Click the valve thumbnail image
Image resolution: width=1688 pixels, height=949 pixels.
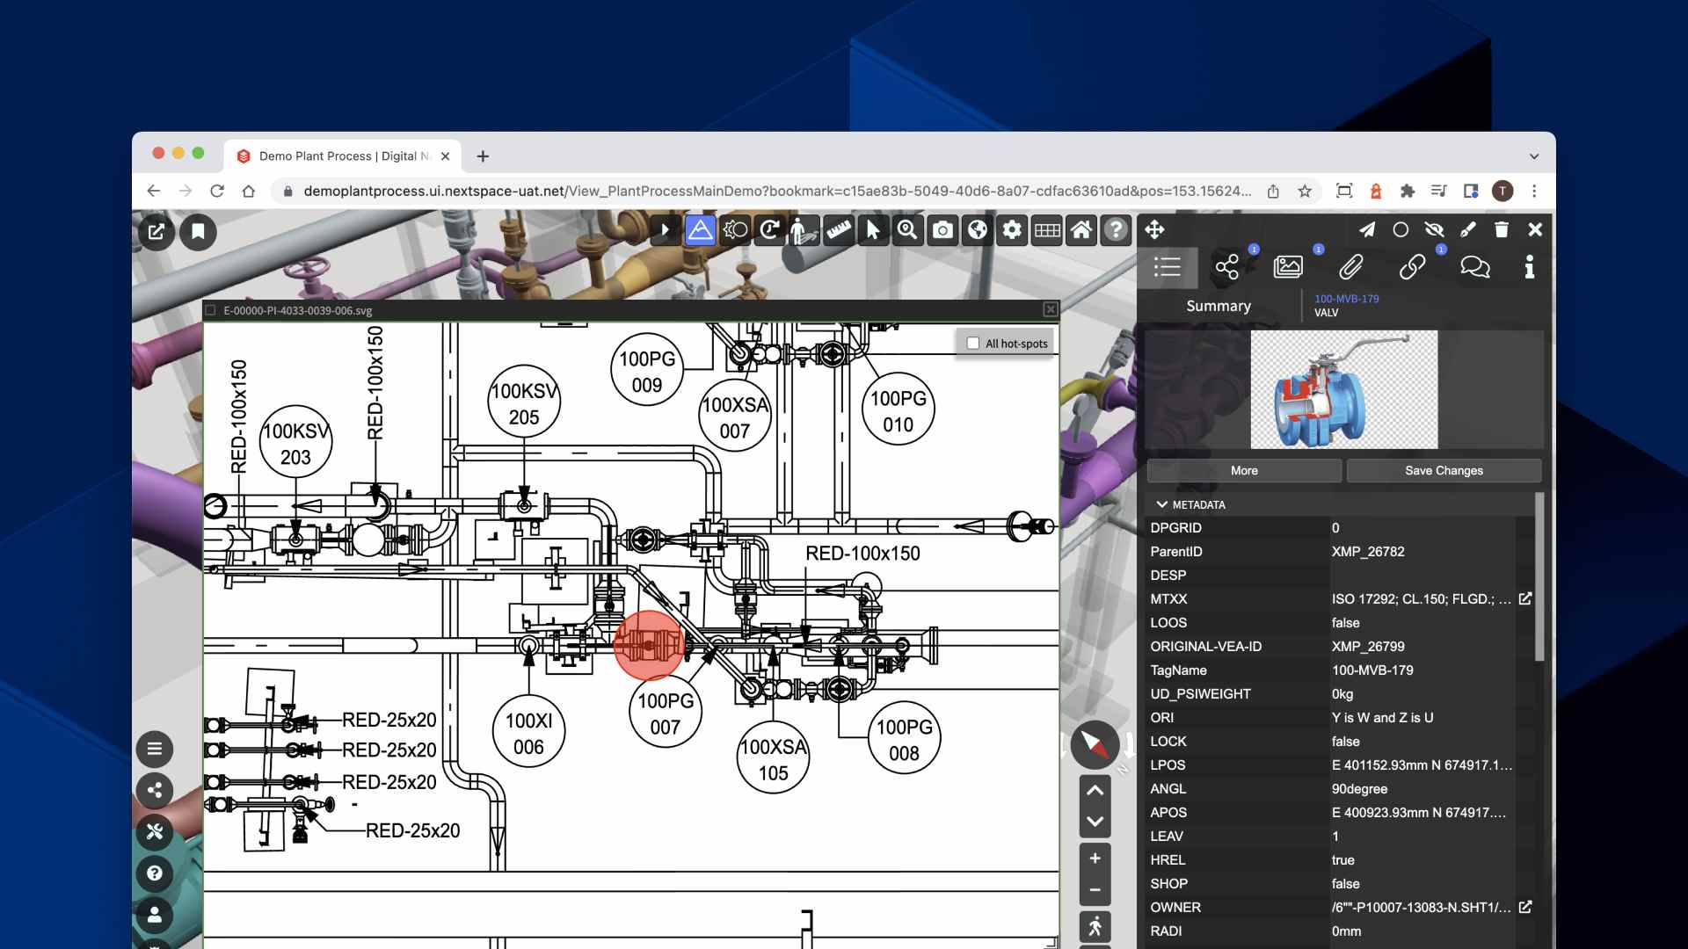coord(1343,389)
